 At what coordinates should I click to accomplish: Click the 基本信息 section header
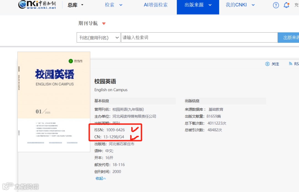coord(102,101)
